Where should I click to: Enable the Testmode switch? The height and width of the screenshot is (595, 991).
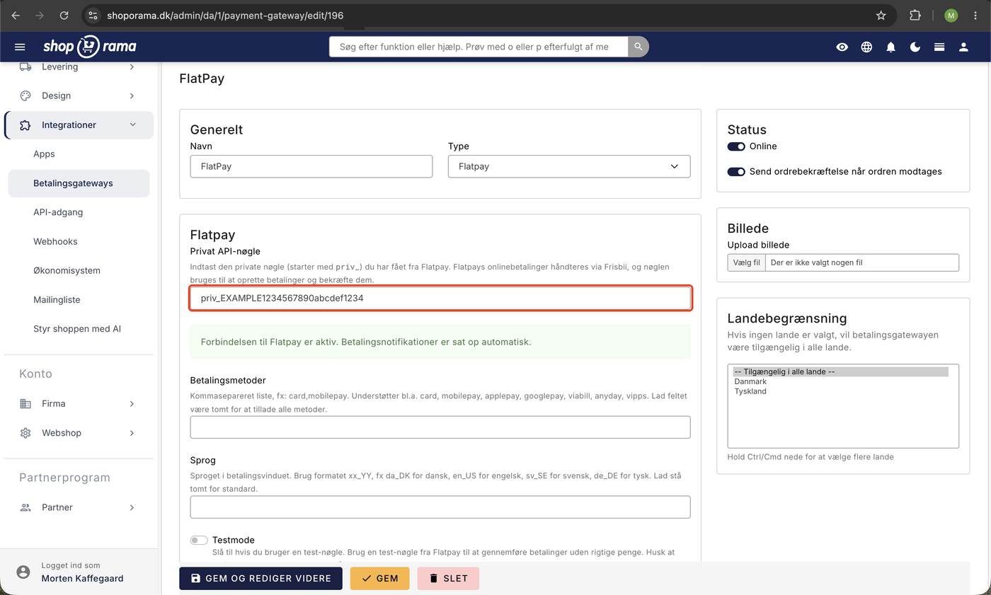[199, 540]
